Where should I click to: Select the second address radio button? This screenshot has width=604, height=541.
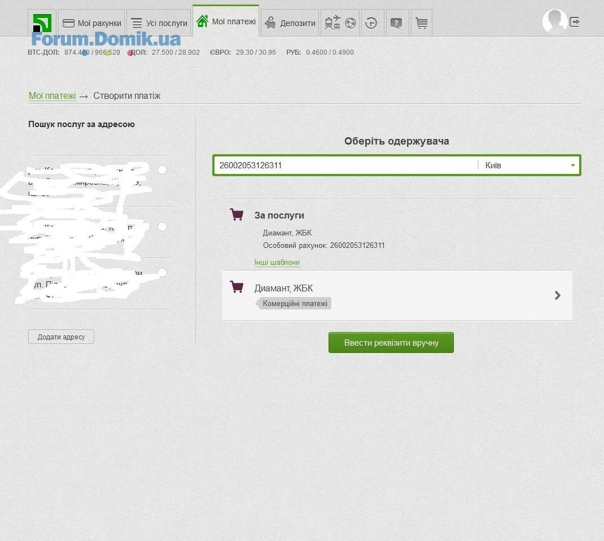(162, 226)
